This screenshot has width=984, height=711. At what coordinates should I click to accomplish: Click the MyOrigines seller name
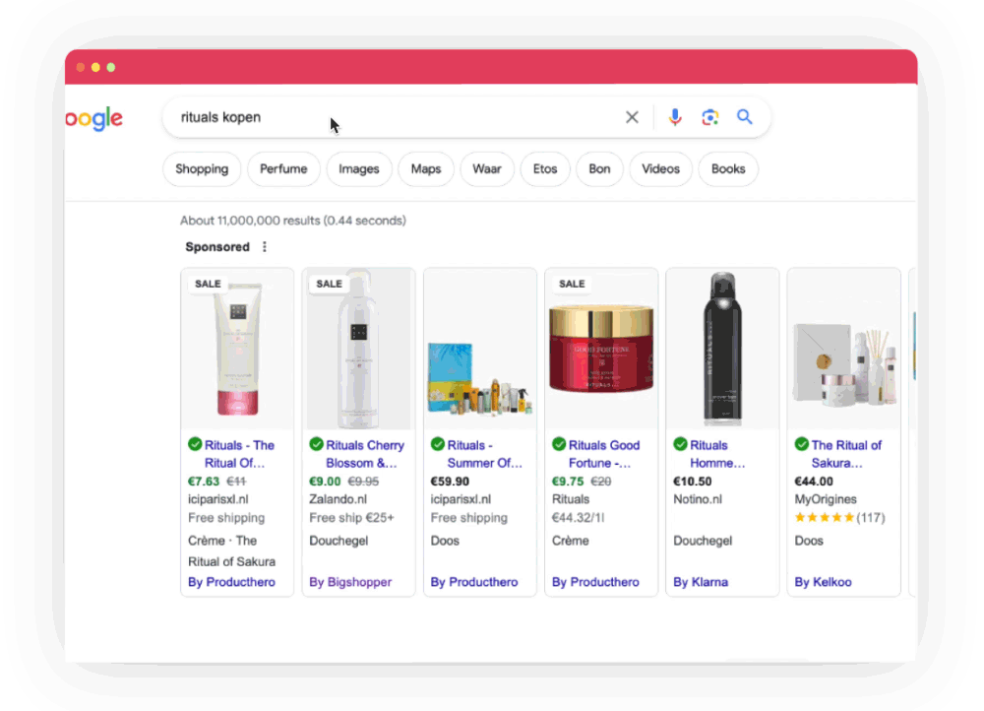pos(826,499)
